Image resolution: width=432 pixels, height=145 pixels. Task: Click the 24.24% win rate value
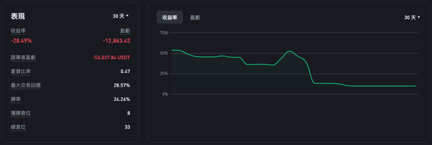point(122,99)
